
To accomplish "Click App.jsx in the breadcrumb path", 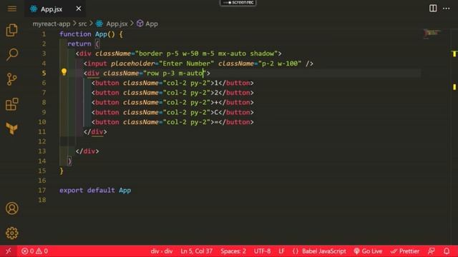I will pyautogui.click(x=117, y=24).
